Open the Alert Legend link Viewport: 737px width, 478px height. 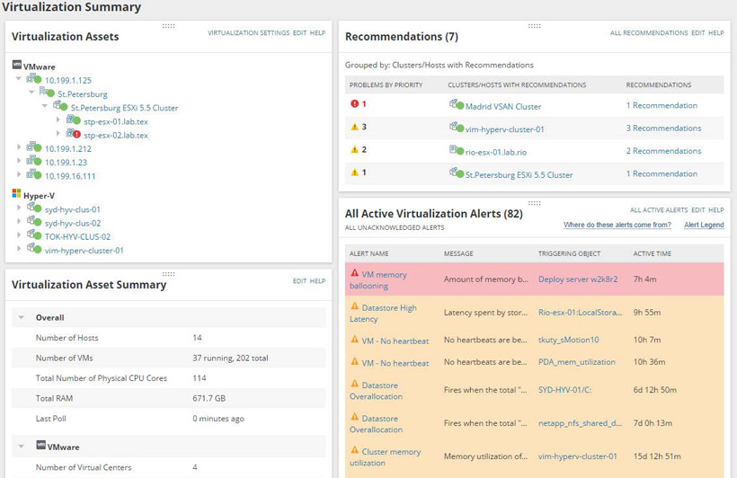click(x=703, y=225)
